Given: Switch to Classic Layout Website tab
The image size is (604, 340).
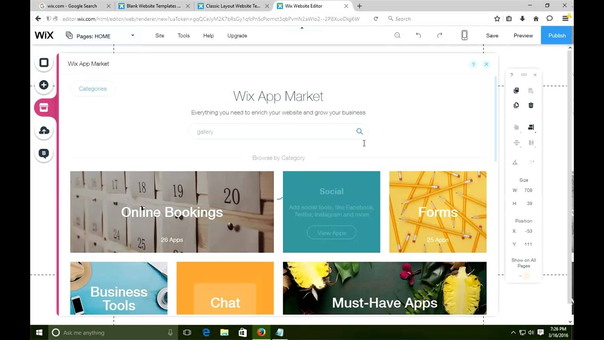Looking at the screenshot, I should pyautogui.click(x=233, y=6).
